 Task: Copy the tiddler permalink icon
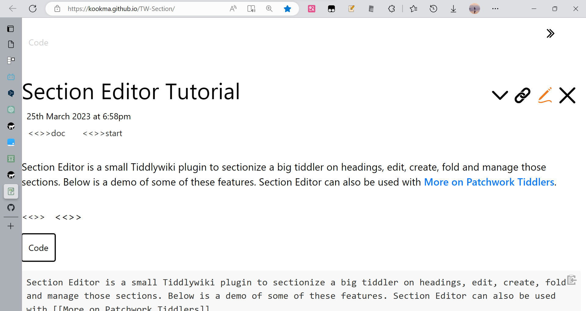(522, 95)
